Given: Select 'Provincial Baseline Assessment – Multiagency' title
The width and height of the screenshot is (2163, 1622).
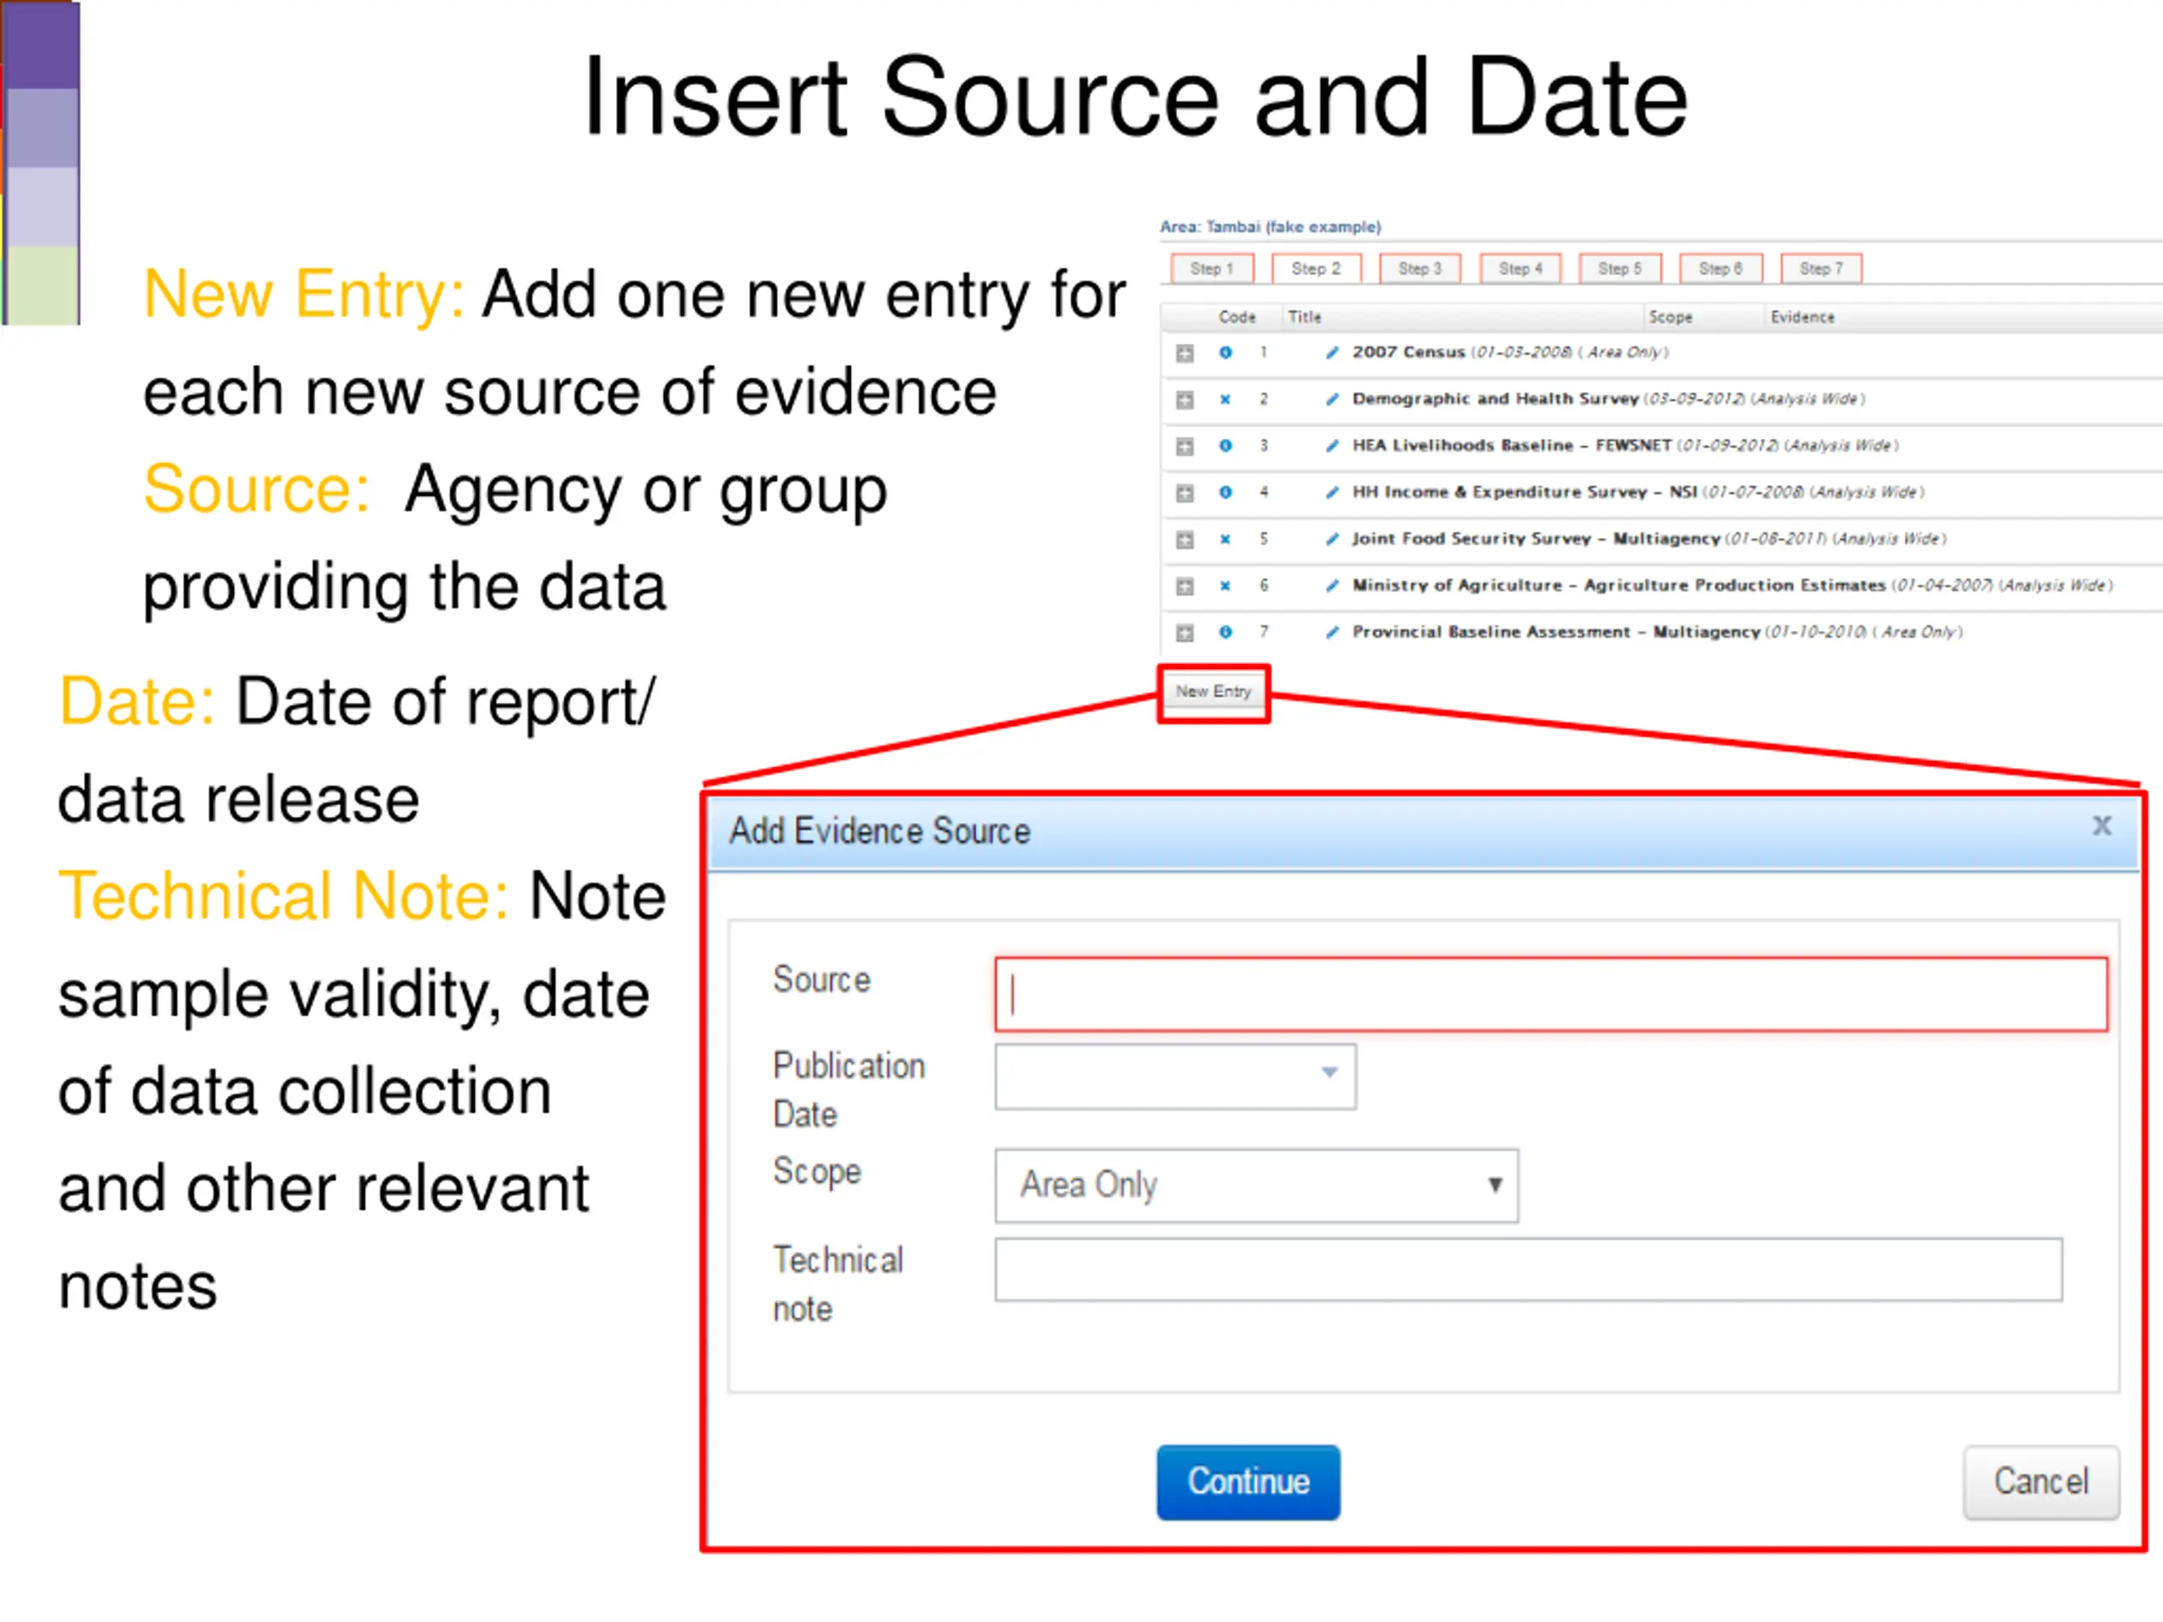Looking at the screenshot, I should pos(1556,632).
